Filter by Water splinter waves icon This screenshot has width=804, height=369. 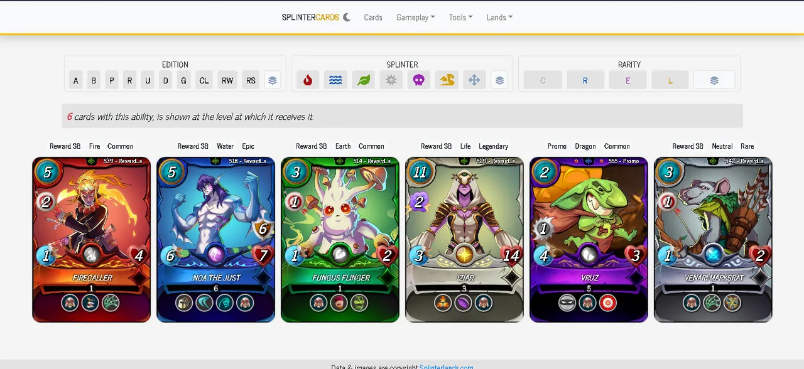click(335, 80)
